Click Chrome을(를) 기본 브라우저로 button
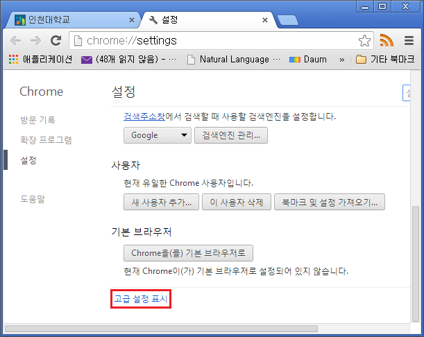This screenshot has width=424, height=337. click(188, 253)
